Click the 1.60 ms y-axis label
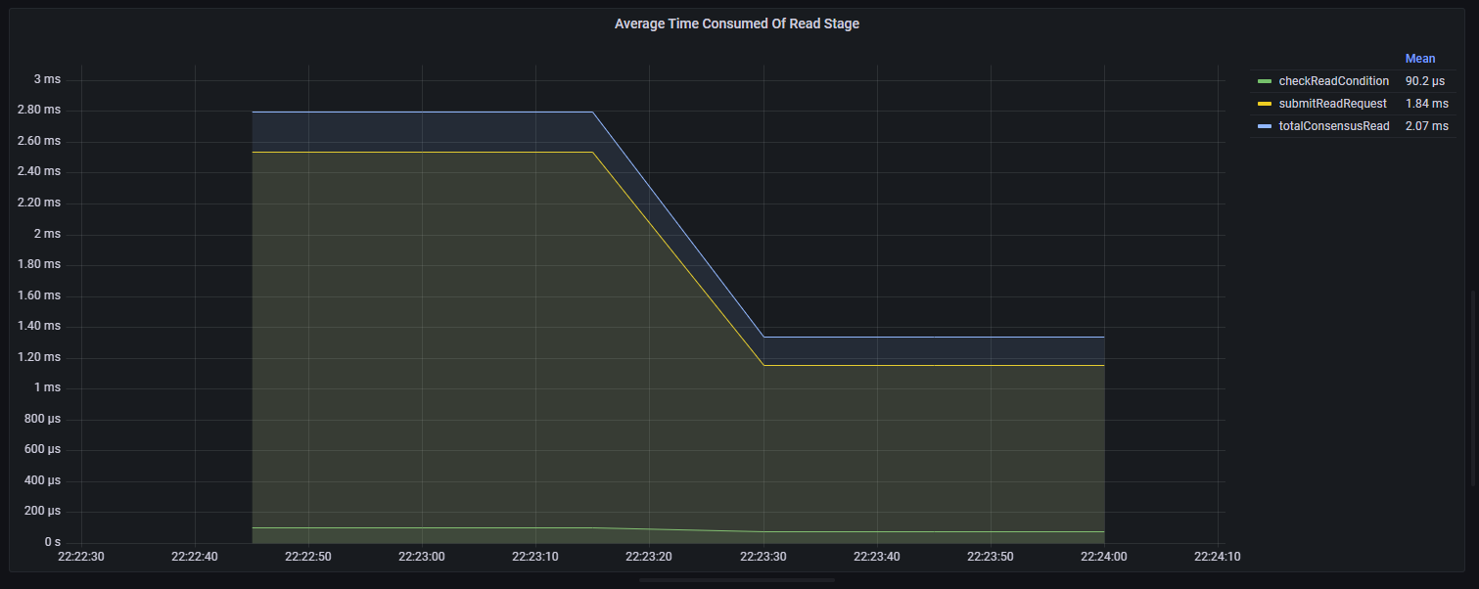Image resolution: width=1479 pixels, height=589 pixels. click(x=39, y=295)
